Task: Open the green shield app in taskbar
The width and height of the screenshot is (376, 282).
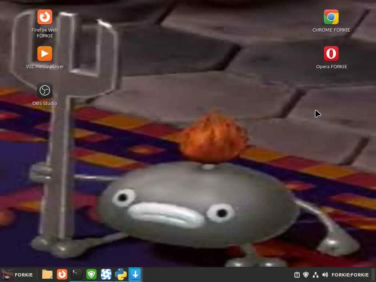Action: pyautogui.click(x=91, y=274)
